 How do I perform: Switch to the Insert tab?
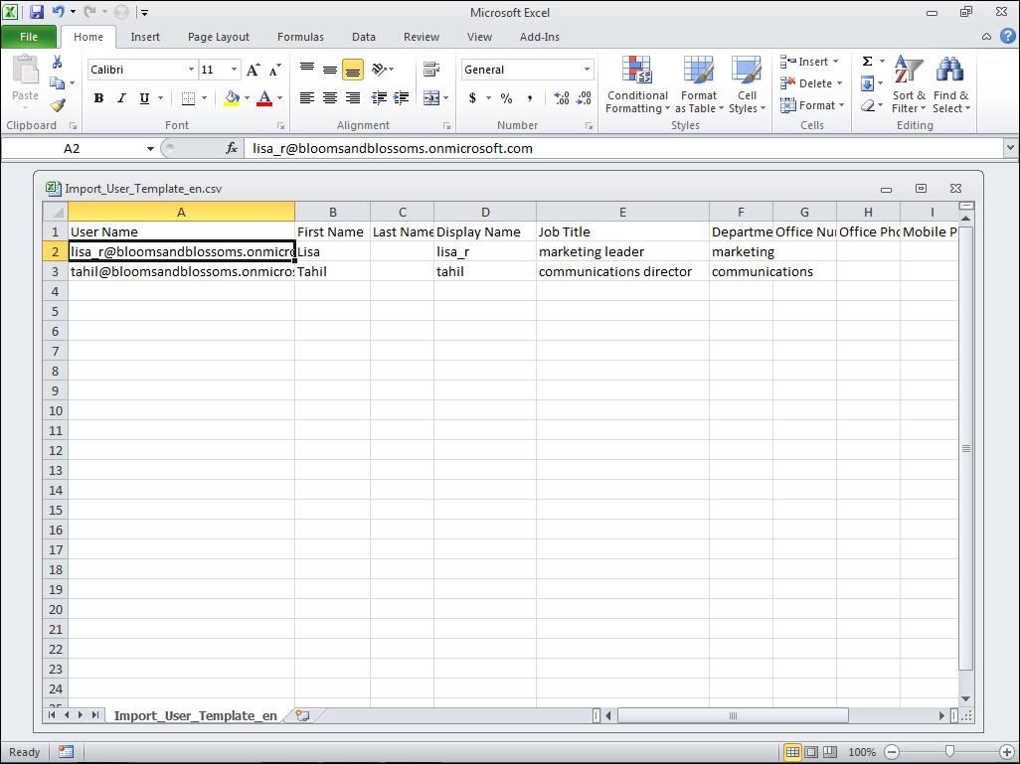145,37
